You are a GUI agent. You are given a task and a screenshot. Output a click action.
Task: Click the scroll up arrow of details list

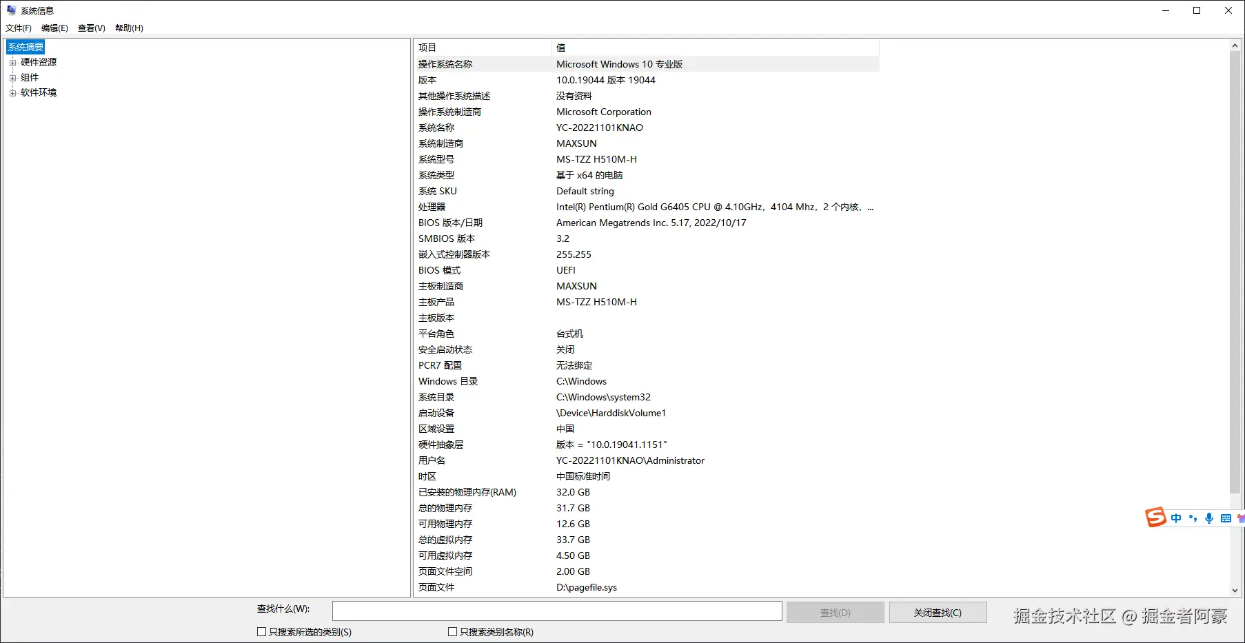pyautogui.click(x=1235, y=45)
